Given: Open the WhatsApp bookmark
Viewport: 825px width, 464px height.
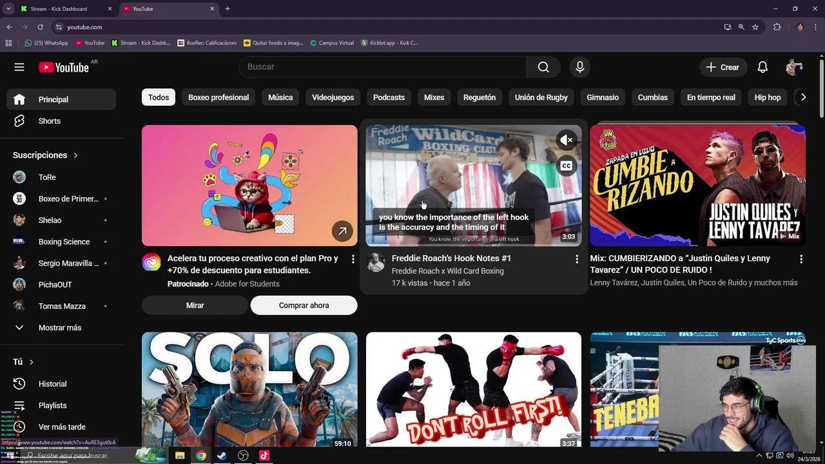Looking at the screenshot, I should click(46, 43).
